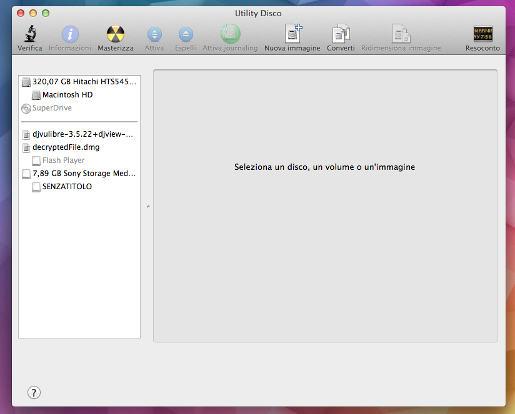Click the Ridimensiona immagine toolbar icon
515x414 pixels.
click(x=401, y=34)
